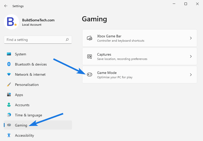Click the BuildSomeTech profile avatar
This screenshot has width=203, height=141.
11,22
